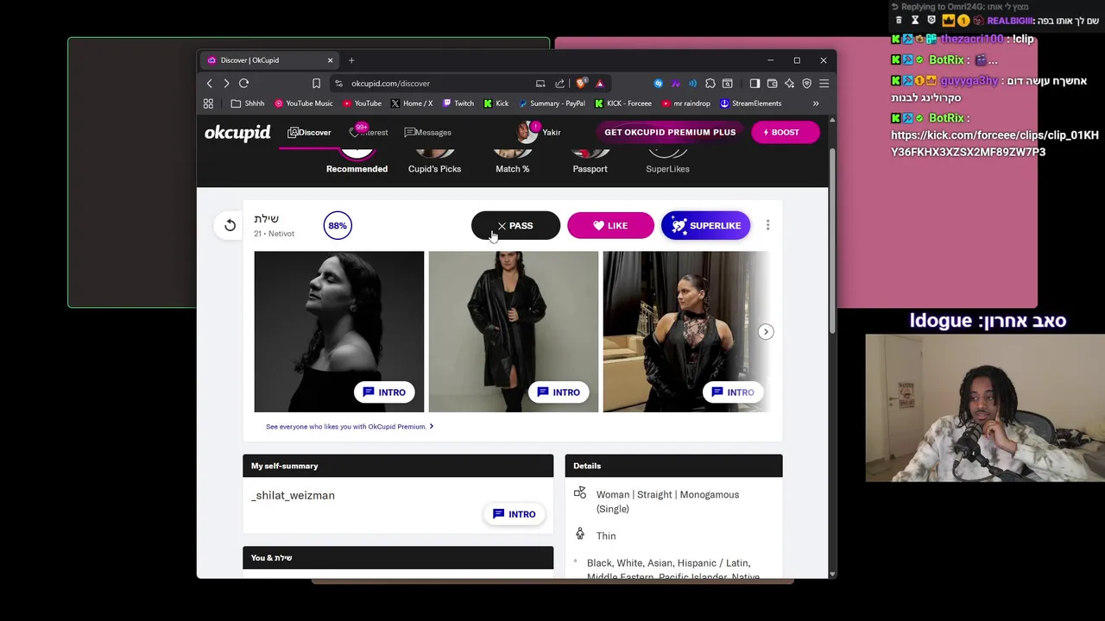Viewport: 1105px width, 621px height.
Task: Open the Kick bookmark
Action: tap(496, 103)
